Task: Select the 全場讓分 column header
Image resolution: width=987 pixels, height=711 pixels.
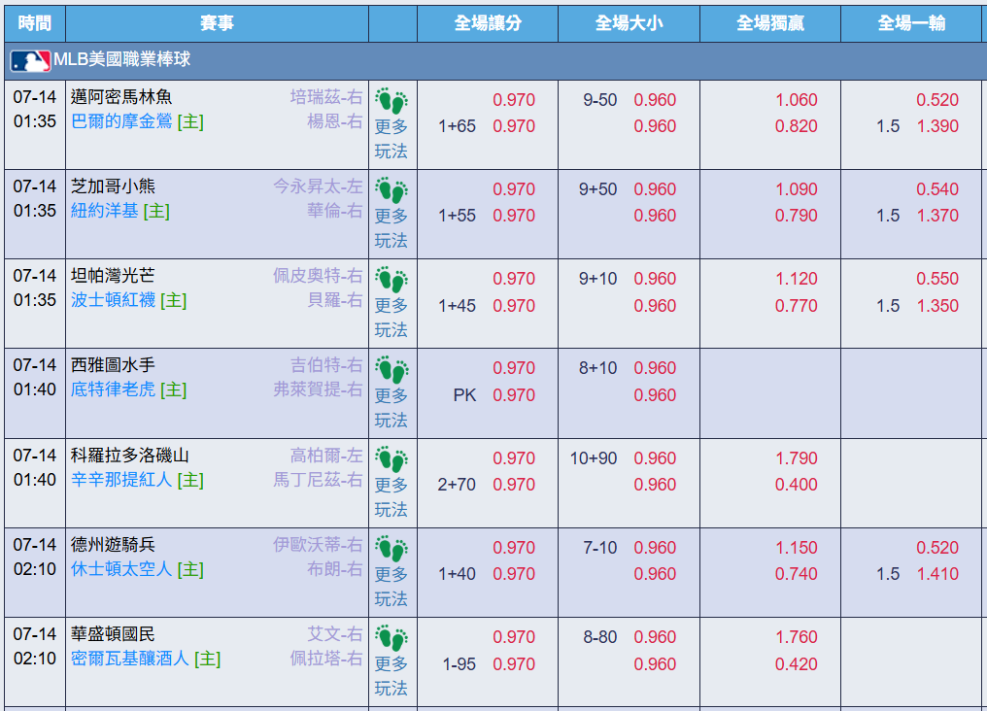Action: coord(488,23)
